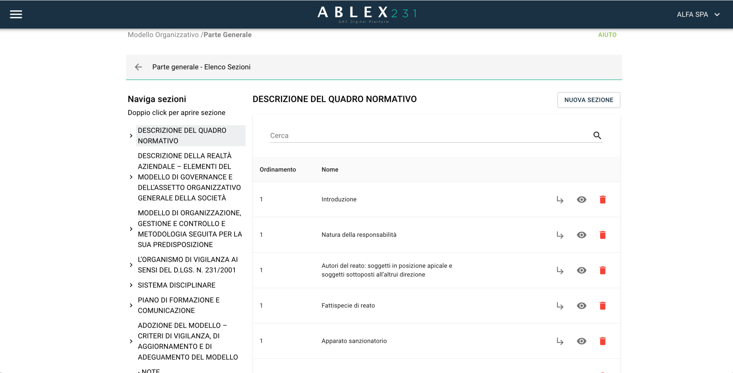Click the NUOVA SEZIONE button

(x=588, y=100)
